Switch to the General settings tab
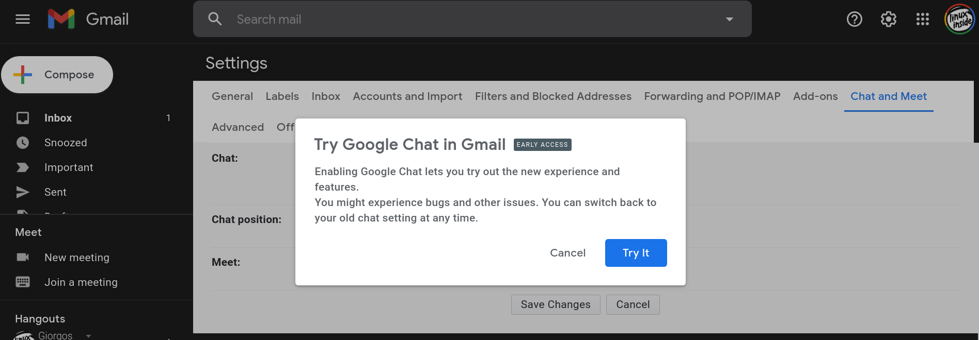This screenshot has height=340, width=979. (232, 96)
